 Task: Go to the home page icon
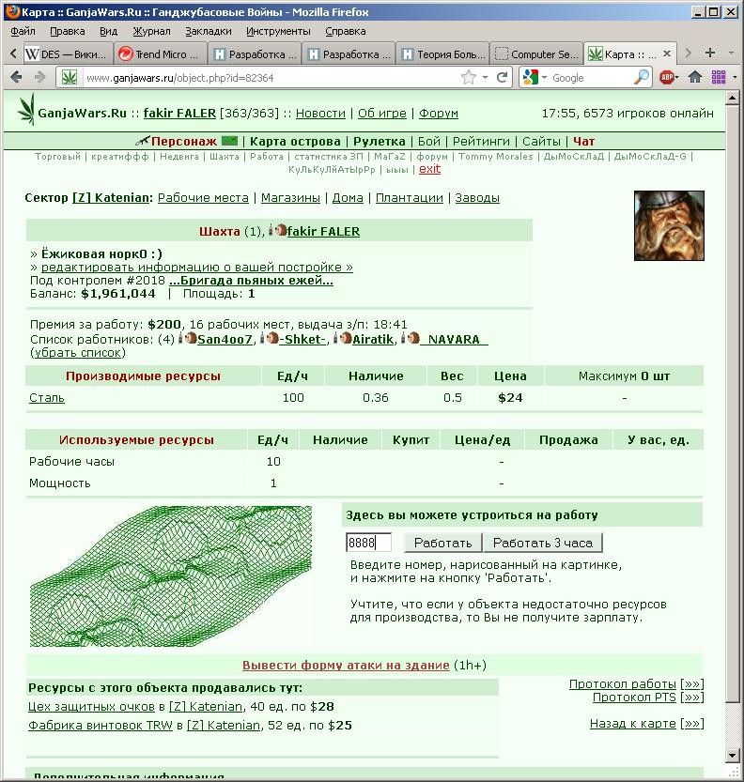pyautogui.click(x=695, y=77)
